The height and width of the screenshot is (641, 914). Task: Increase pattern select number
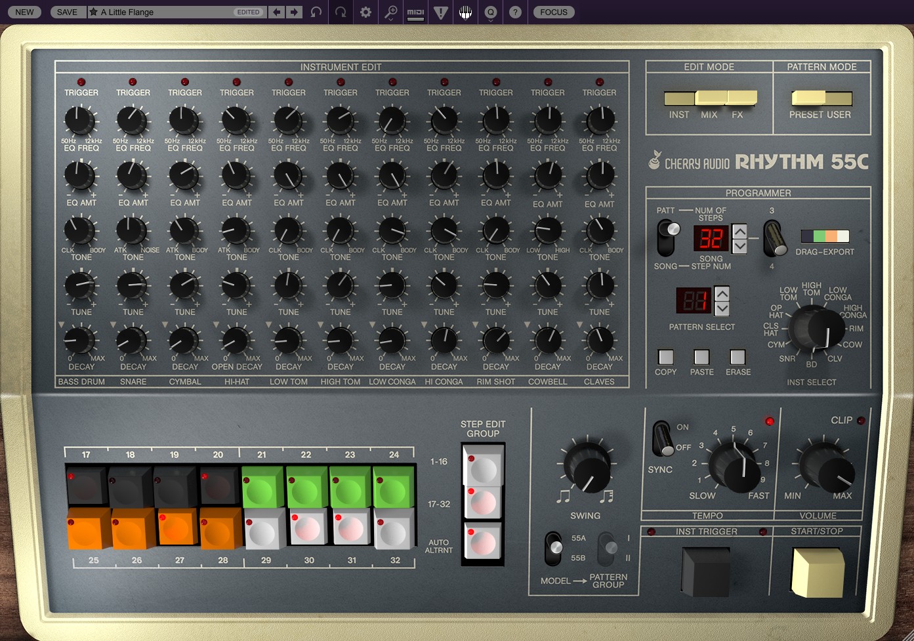pos(722,294)
